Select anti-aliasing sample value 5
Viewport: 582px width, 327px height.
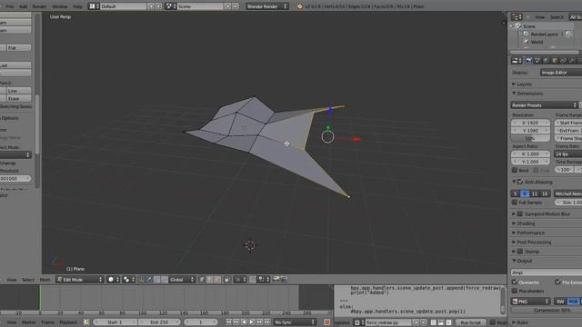click(515, 193)
